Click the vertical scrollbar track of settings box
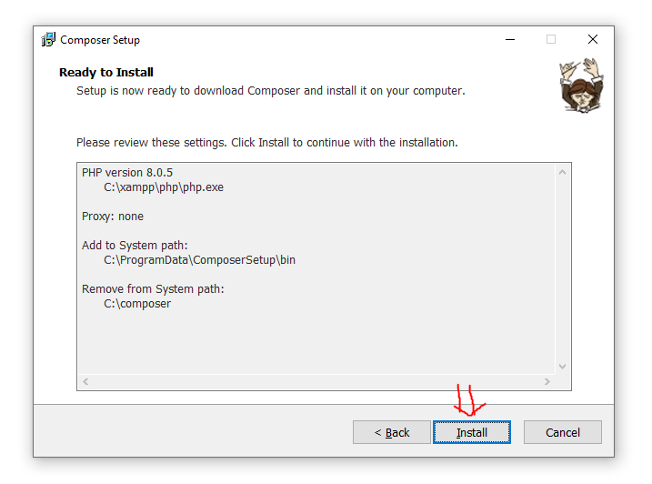The height and width of the screenshot is (484, 652). pos(562,269)
